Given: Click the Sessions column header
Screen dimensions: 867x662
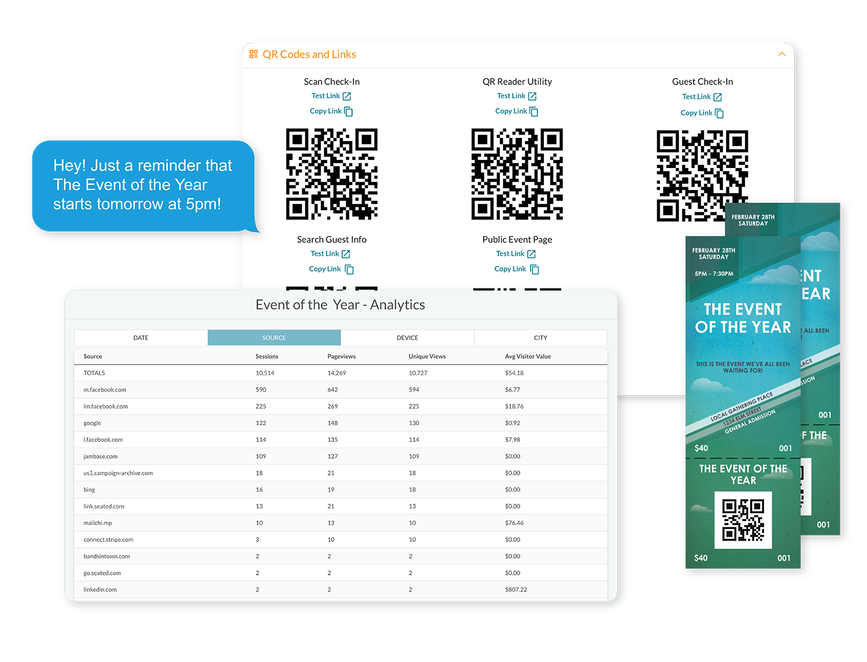Looking at the screenshot, I should 267,356.
